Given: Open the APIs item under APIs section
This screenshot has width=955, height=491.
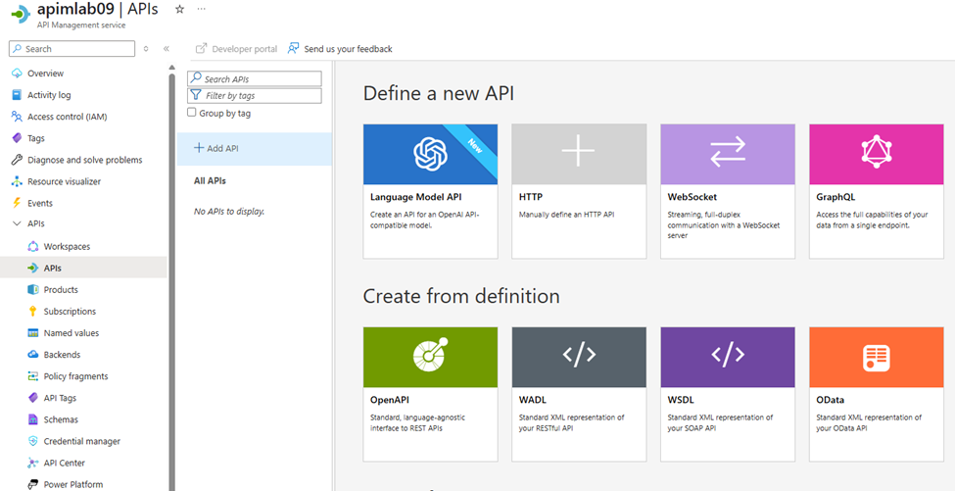Looking at the screenshot, I should tap(83, 268).
